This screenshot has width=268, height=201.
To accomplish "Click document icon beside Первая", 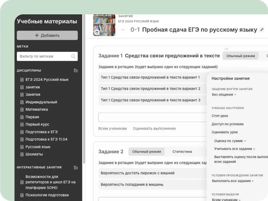I will [x=22, y=117].
